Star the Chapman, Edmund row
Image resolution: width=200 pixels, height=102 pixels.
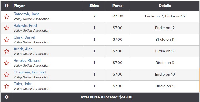point(7,75)
